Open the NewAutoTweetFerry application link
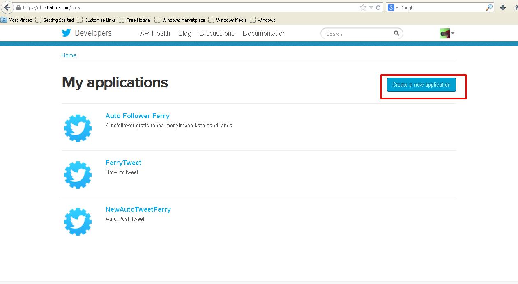518x284 pixels. (138, 209)
